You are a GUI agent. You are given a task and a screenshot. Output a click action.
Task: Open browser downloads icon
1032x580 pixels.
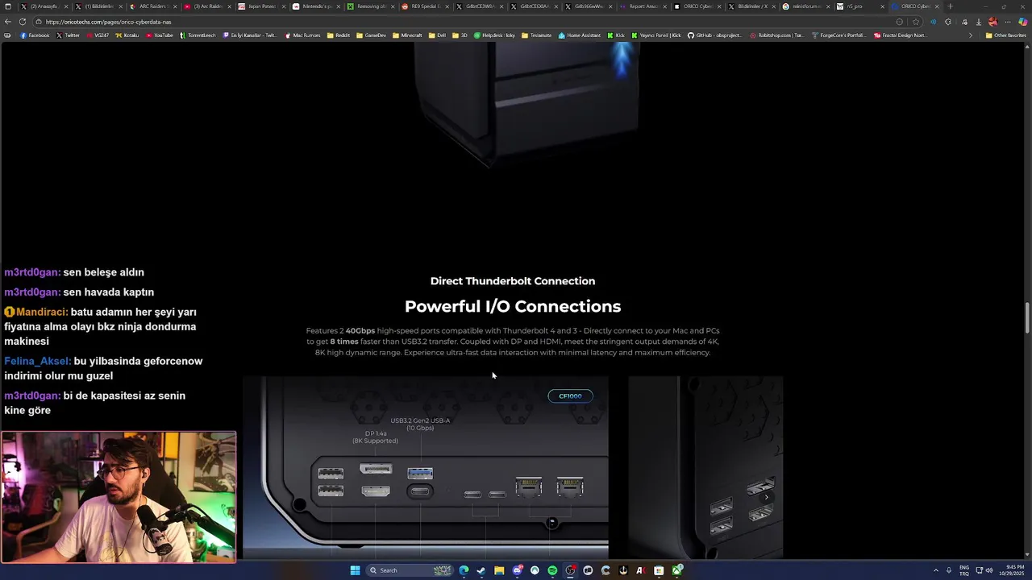coord(979,22)
